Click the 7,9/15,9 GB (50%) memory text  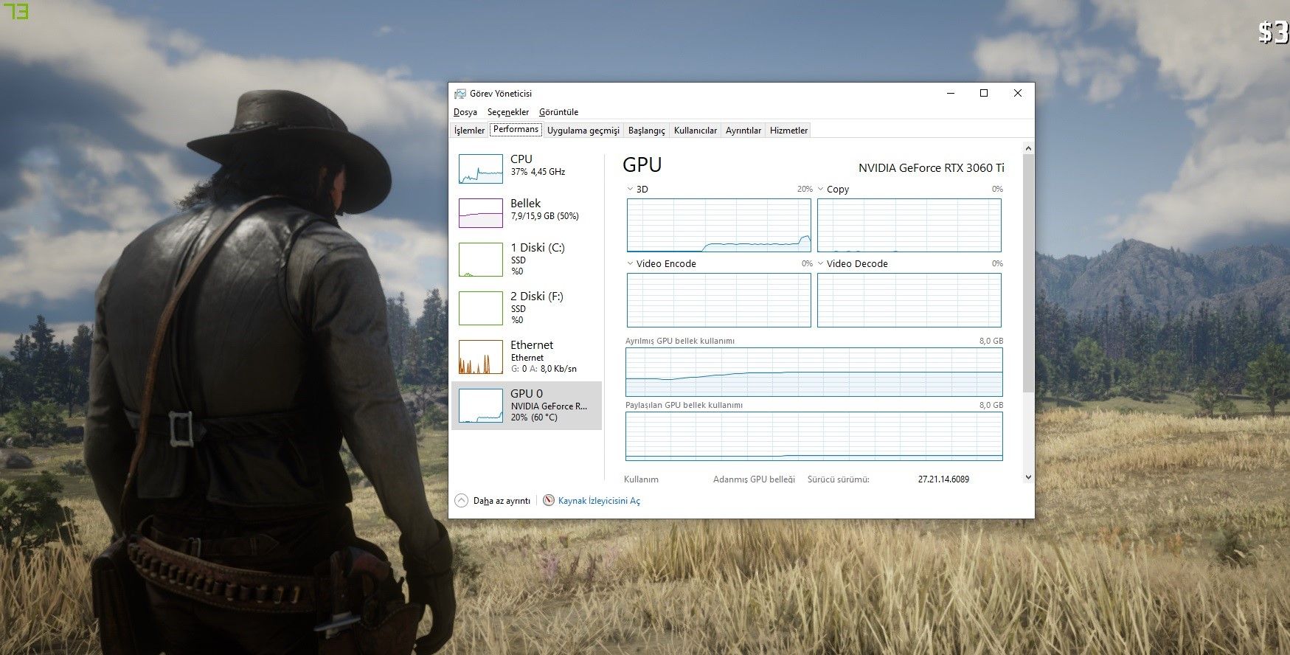[x=544, y=216]
